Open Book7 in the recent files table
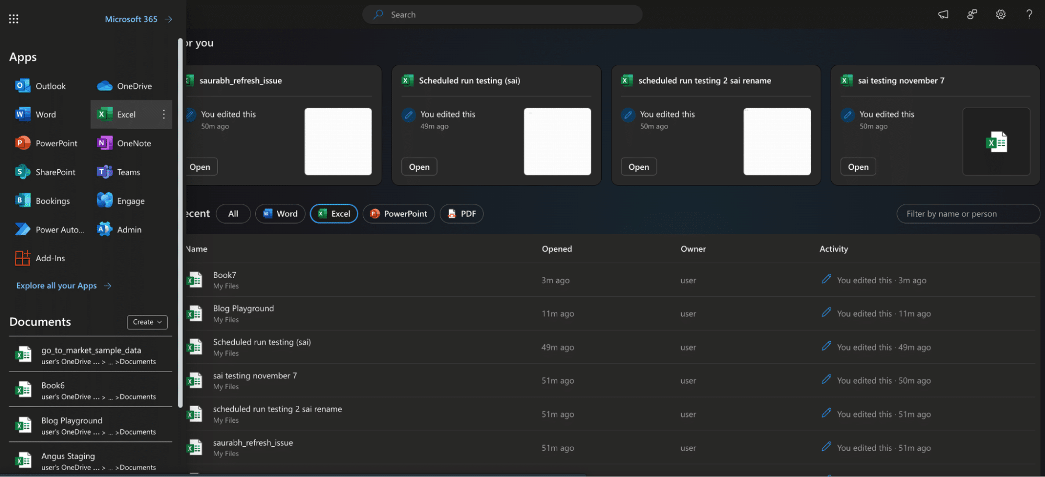This screenshot has height=477, width=1045. [611, 280]
